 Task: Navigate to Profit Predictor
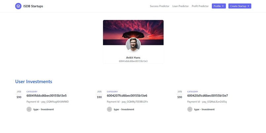click(200, 6)
